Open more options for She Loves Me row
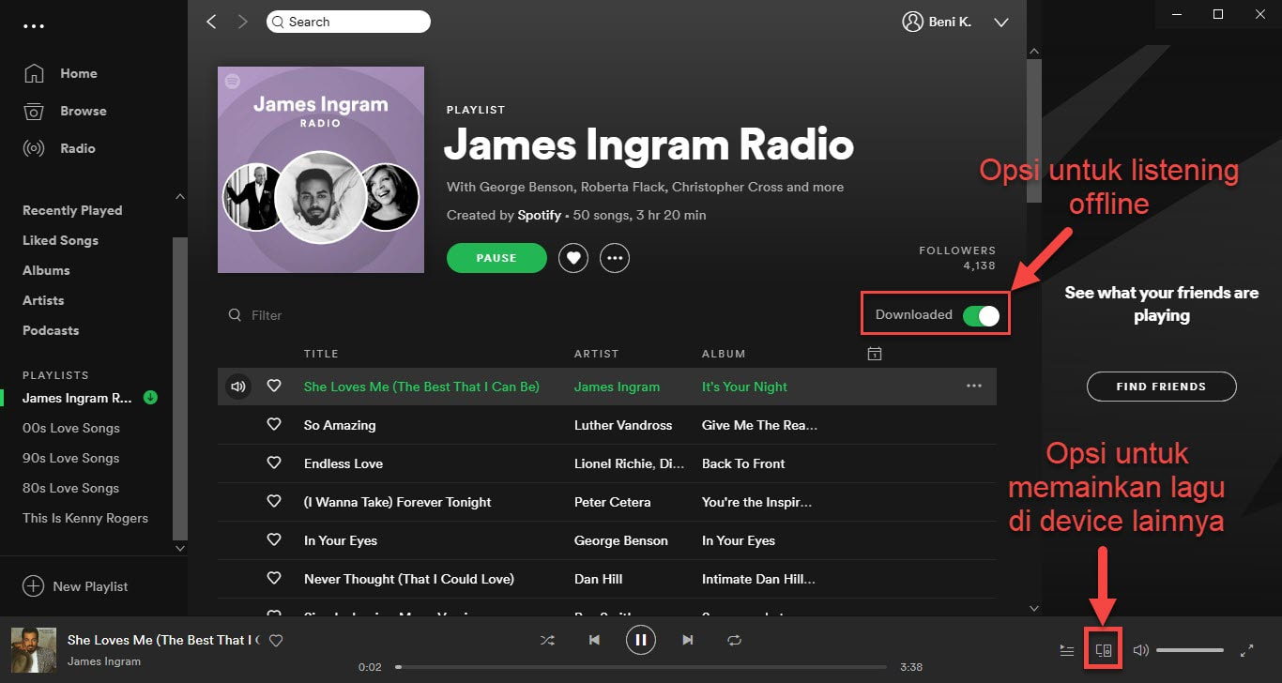The height and width of the screenshot is (683, 1282). [974, 387]
